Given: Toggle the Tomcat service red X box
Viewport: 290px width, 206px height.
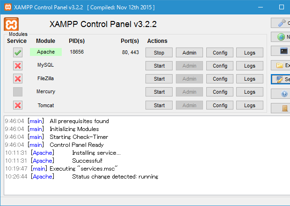Looking at the screenshot, I should tap(18, 105).
